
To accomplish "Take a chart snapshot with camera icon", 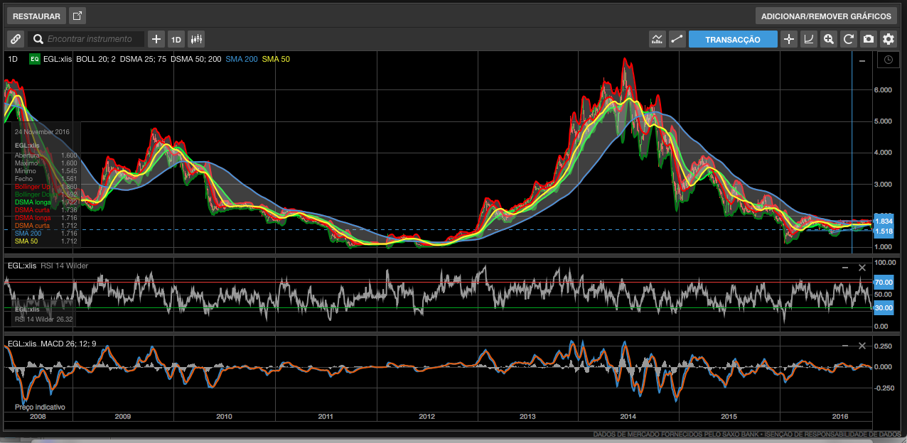I will 868,39.
